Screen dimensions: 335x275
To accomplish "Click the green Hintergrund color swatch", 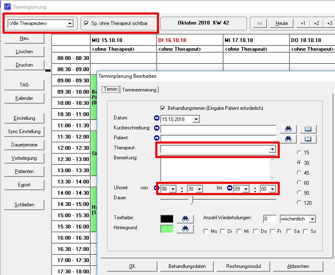I will click(x=166, y=228).
